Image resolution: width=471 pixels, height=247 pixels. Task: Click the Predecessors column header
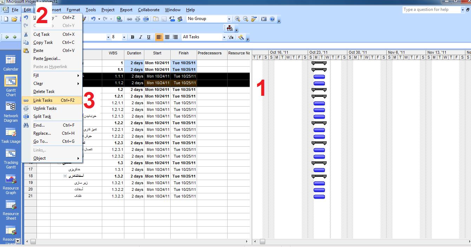tap(210, 53)
